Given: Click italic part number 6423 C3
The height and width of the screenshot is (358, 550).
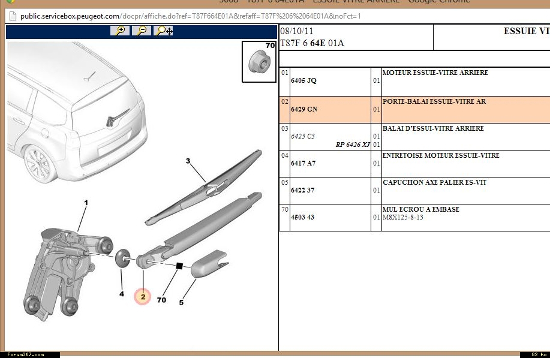Looking at the screenshot, I should 303,136.
